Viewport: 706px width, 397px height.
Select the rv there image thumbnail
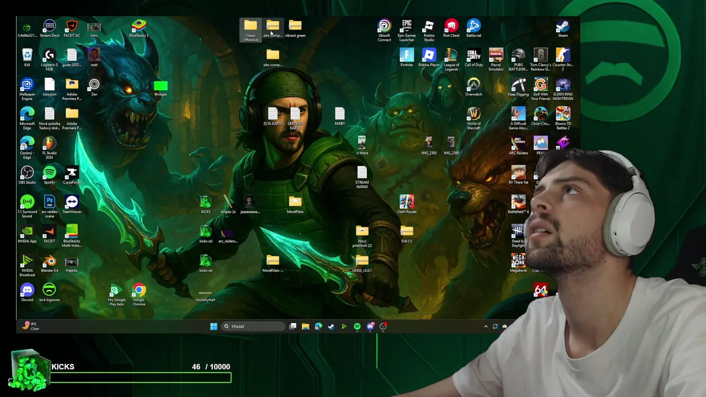click(x=362, y=146)
